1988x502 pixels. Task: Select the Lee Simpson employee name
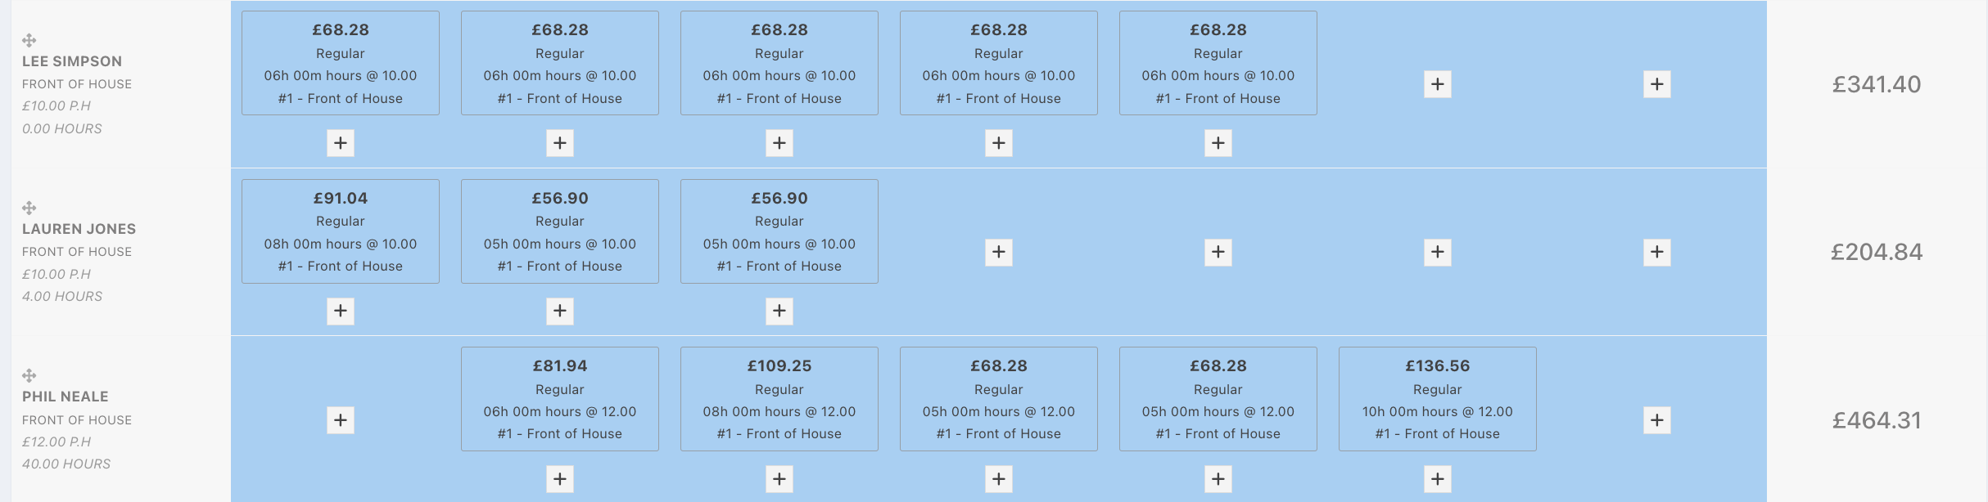72,61
